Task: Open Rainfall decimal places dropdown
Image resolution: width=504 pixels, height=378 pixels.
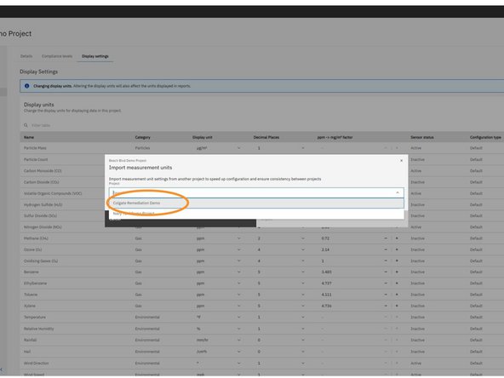Action: (302, 340)
